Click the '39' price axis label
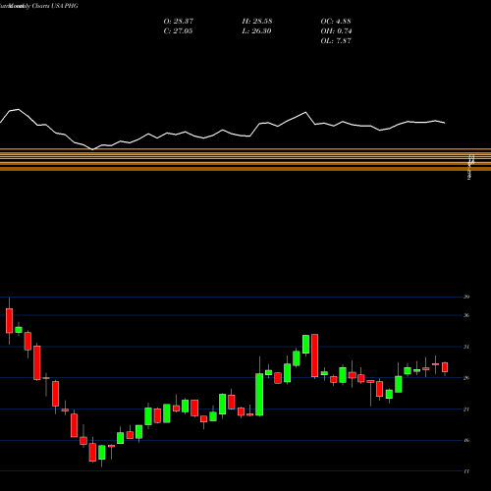The image size is (491, 491). click(466, 297)
